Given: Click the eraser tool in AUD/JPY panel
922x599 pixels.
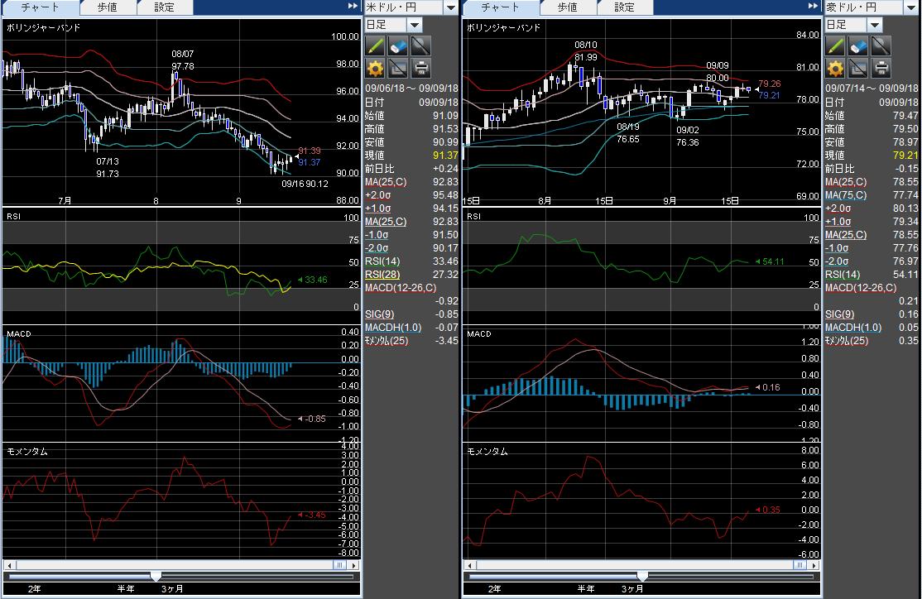Looking at the screenshot, I should [x=858, y=45].
